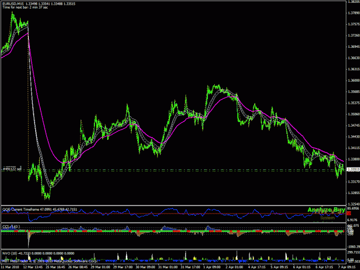Click the 1.34430 price axis label
360x270 pixels.
click(x=354, y=136)
